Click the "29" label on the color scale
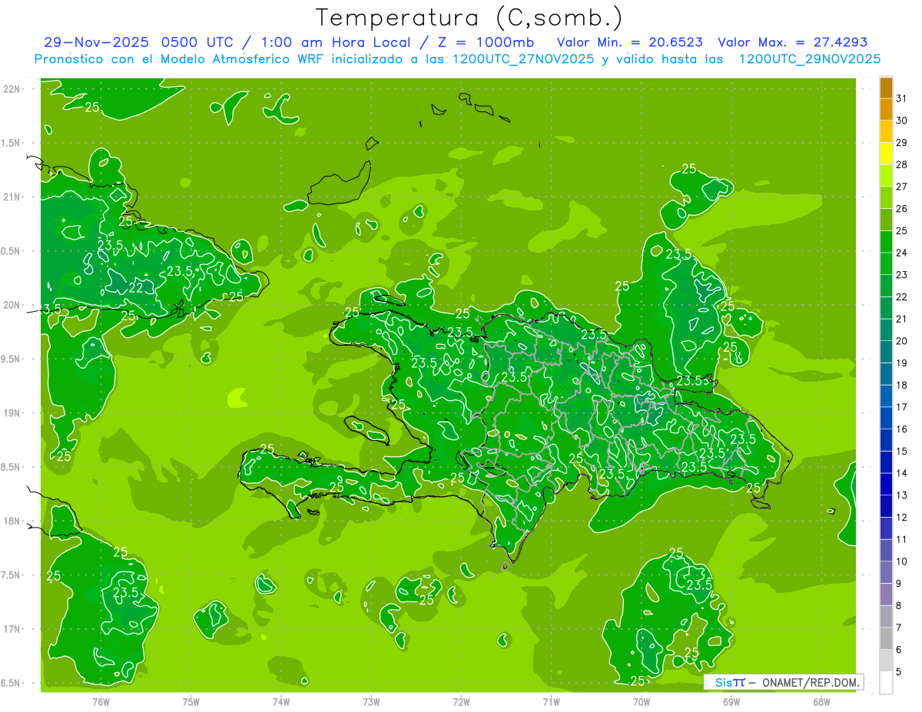Image resolution: width=922 pixels, height=712 pixels. pos(902,143)
